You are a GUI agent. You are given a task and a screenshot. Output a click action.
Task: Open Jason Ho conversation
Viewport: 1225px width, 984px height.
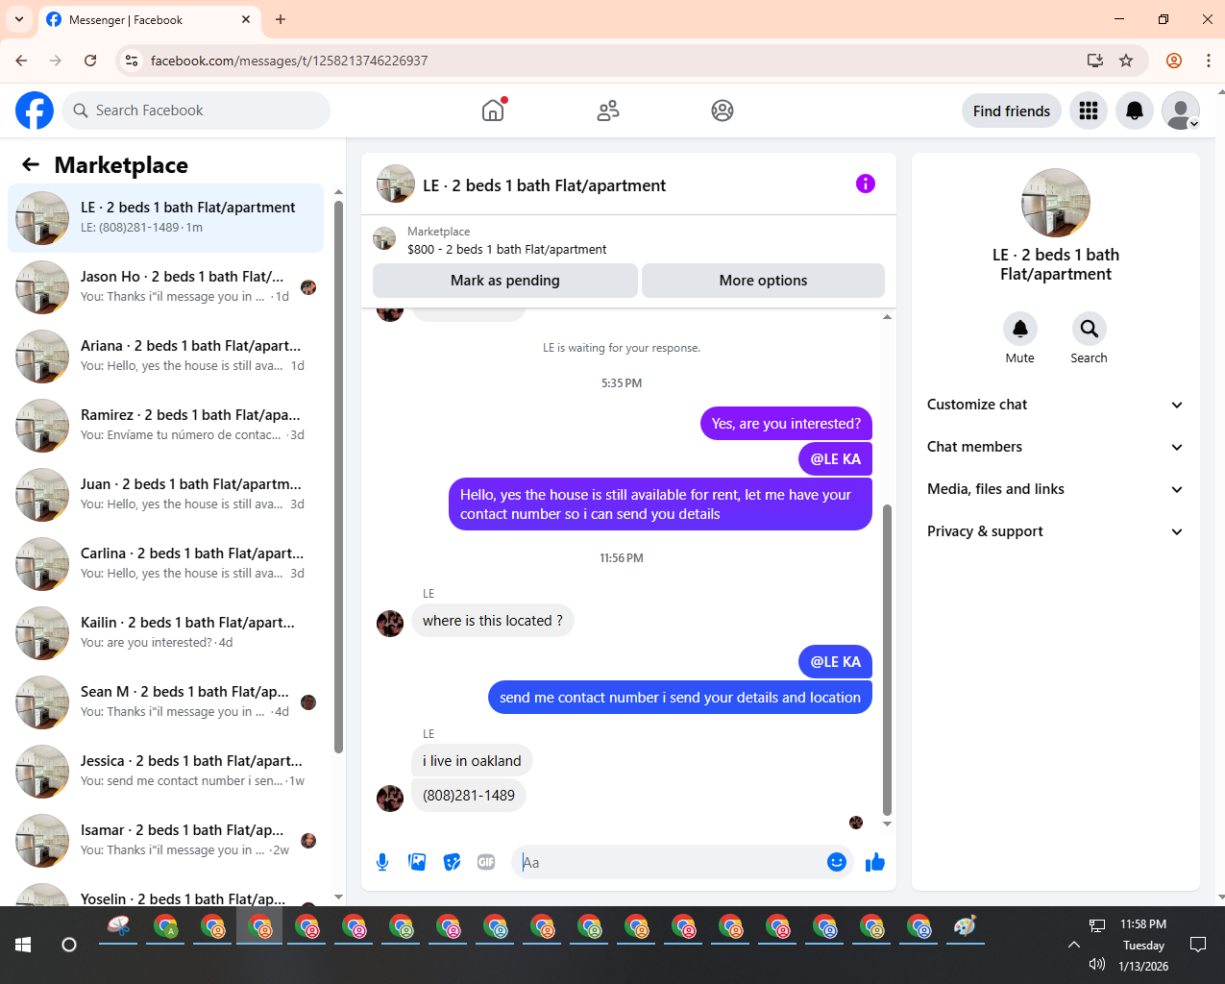pyautogui.click(x=166, y=287)
